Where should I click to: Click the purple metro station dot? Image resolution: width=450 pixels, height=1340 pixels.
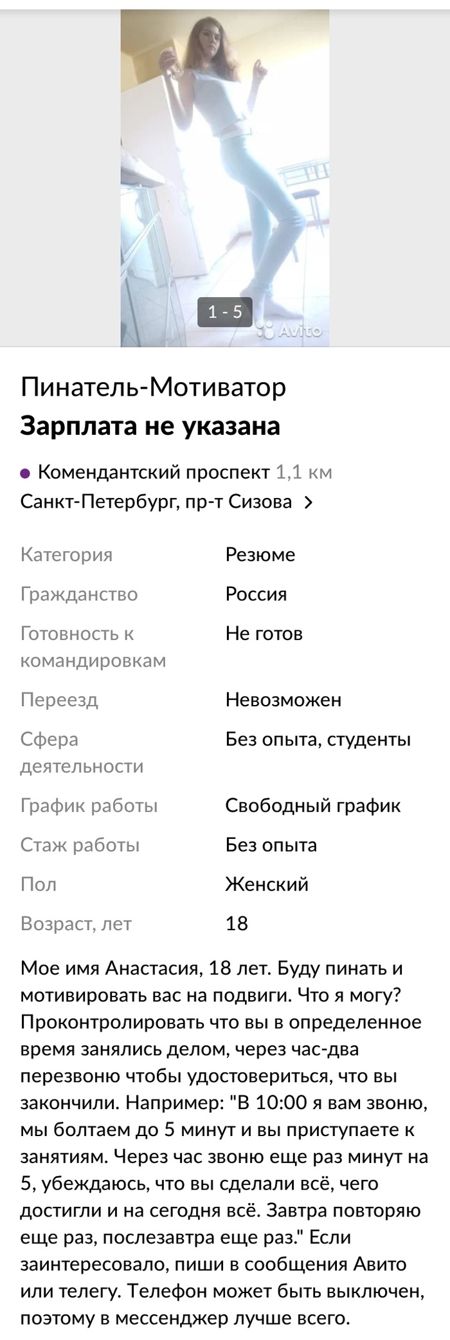26,473
